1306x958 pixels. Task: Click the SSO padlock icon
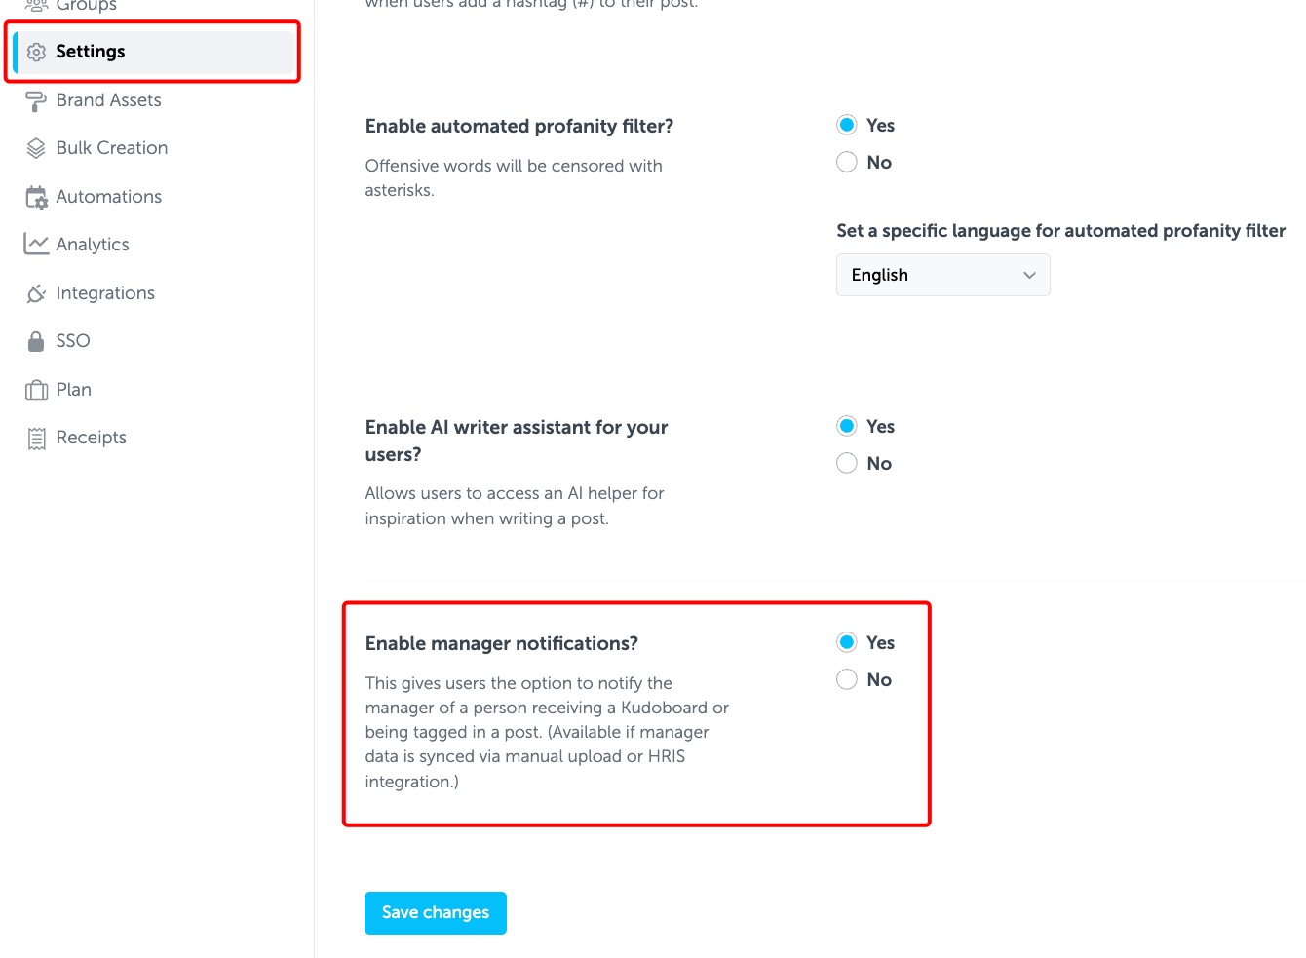point(36,340)
